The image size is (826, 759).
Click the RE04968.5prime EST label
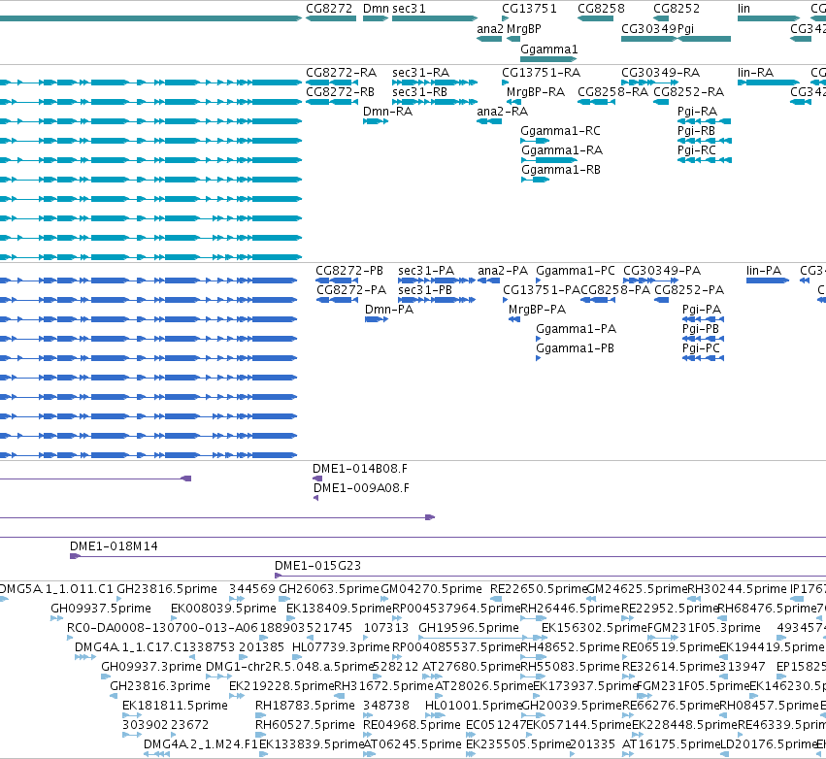pos(412,725)
